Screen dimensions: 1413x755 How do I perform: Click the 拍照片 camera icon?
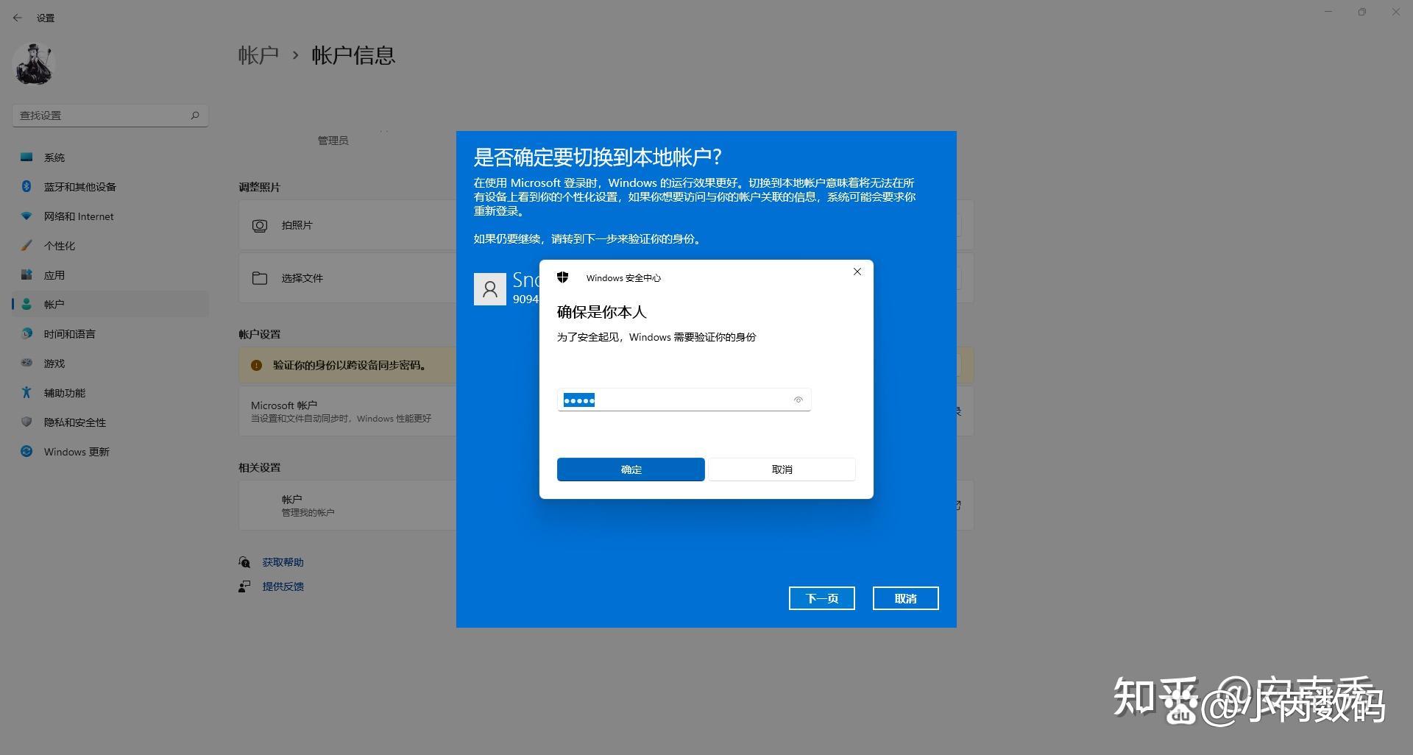(260, 225)
